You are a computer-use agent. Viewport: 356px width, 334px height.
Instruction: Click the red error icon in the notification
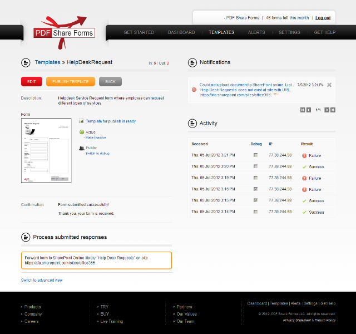coord(194,90)
